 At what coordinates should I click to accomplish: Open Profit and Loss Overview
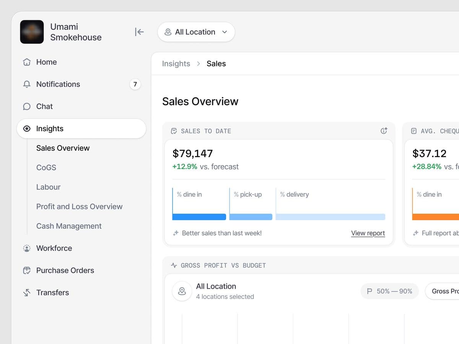[x=80, y=206]
